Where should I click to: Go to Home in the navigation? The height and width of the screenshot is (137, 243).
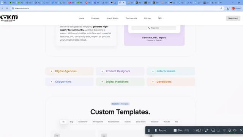tap(81, 18)
